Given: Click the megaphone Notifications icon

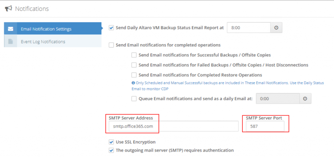Looking at the screenshot, I should (x=8, y=8).
